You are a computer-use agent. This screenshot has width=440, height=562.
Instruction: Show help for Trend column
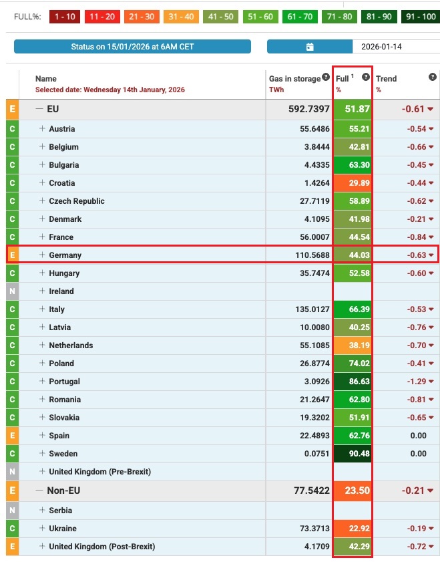click(433, 77)
